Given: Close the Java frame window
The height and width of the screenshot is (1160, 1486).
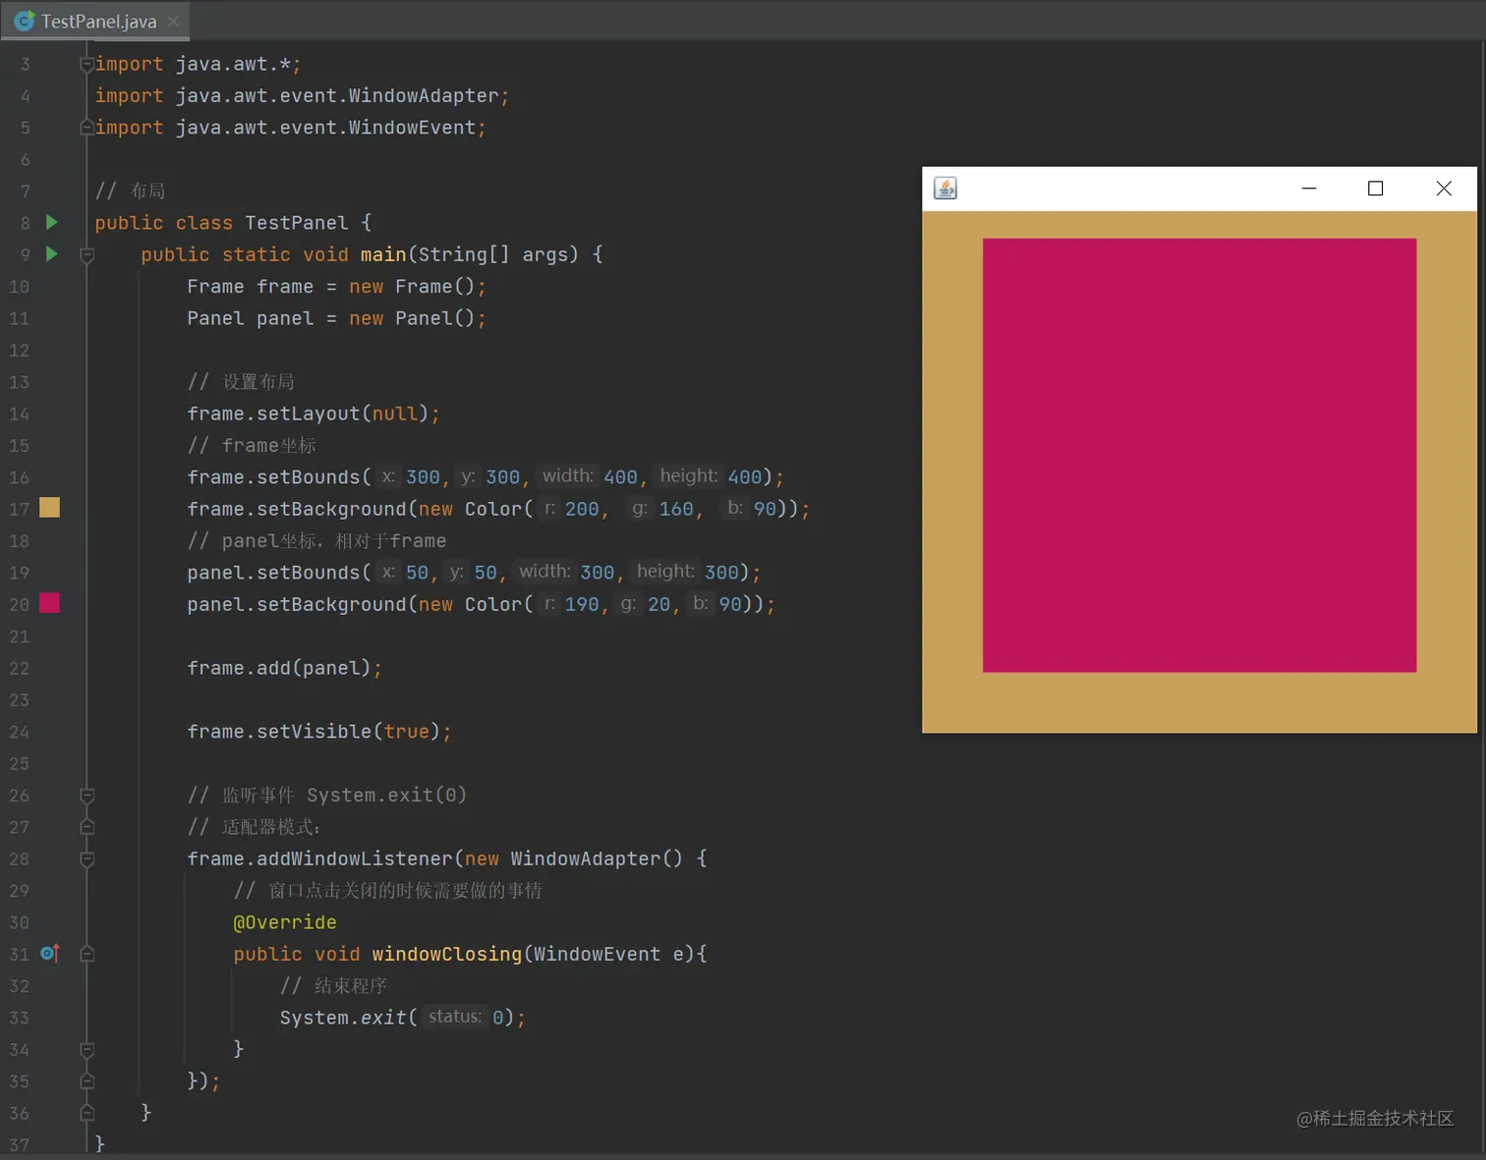Looking at the screenshot, I should 1444,189.
